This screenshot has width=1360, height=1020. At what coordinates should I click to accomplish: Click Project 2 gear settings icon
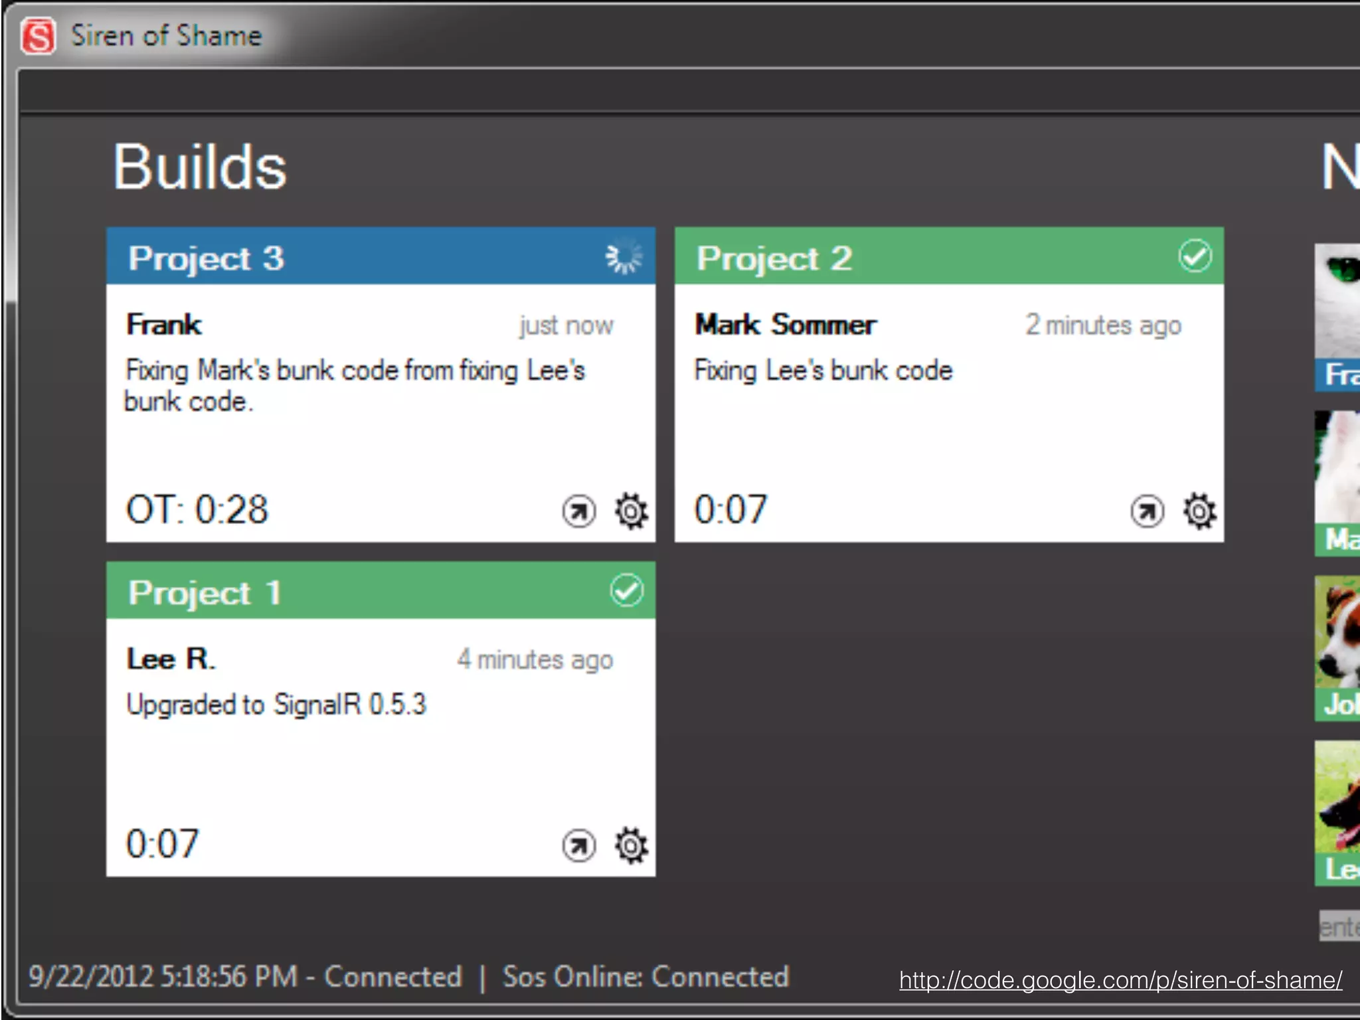(x=1199, y=511)
